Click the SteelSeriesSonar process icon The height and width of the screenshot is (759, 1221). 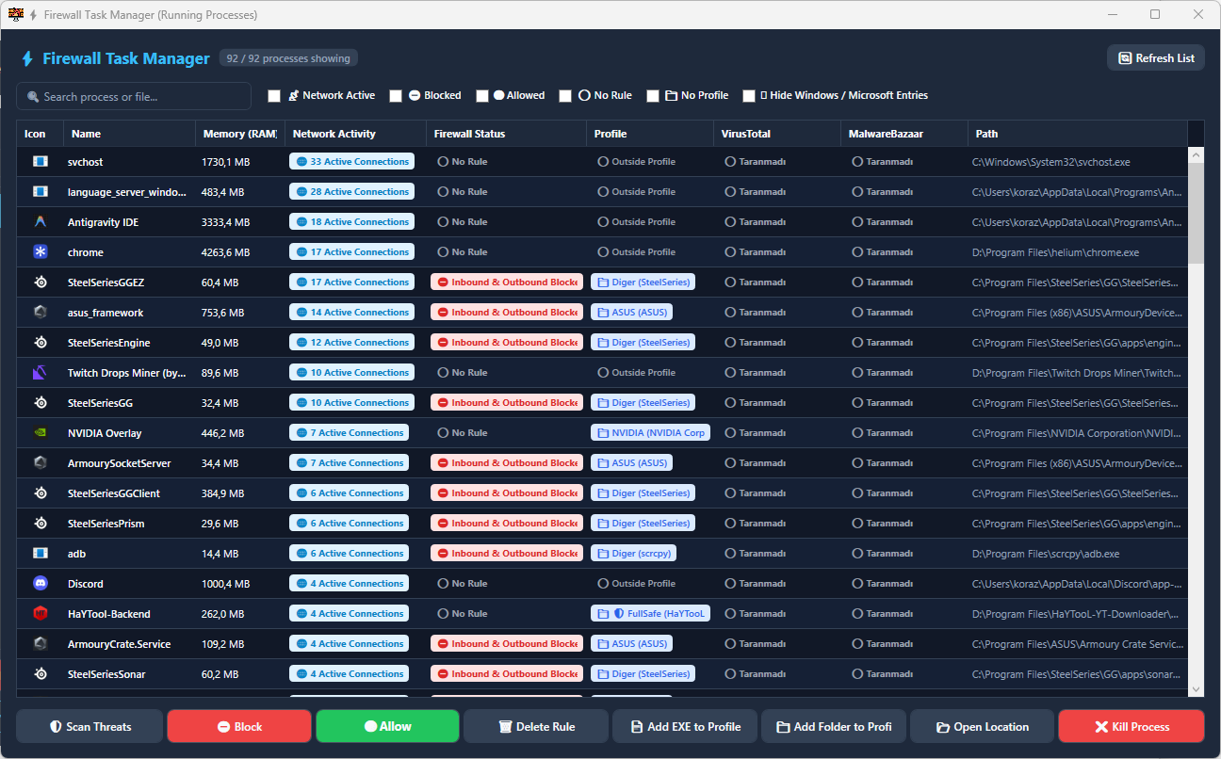coord(41,674)
